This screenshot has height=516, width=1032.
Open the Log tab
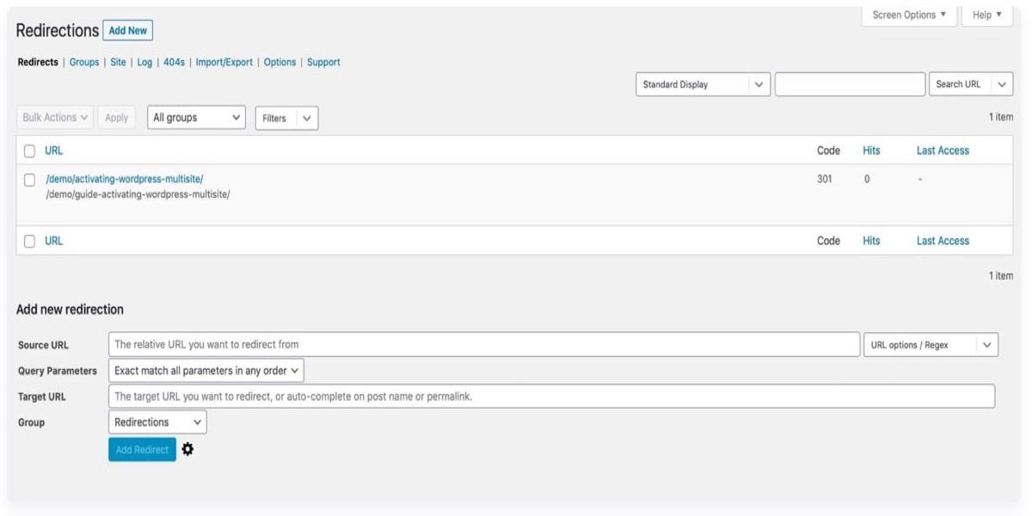(144, 62)
